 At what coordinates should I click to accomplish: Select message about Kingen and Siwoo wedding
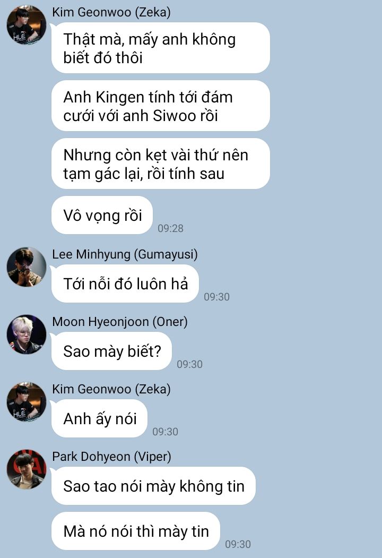point(160,106)
